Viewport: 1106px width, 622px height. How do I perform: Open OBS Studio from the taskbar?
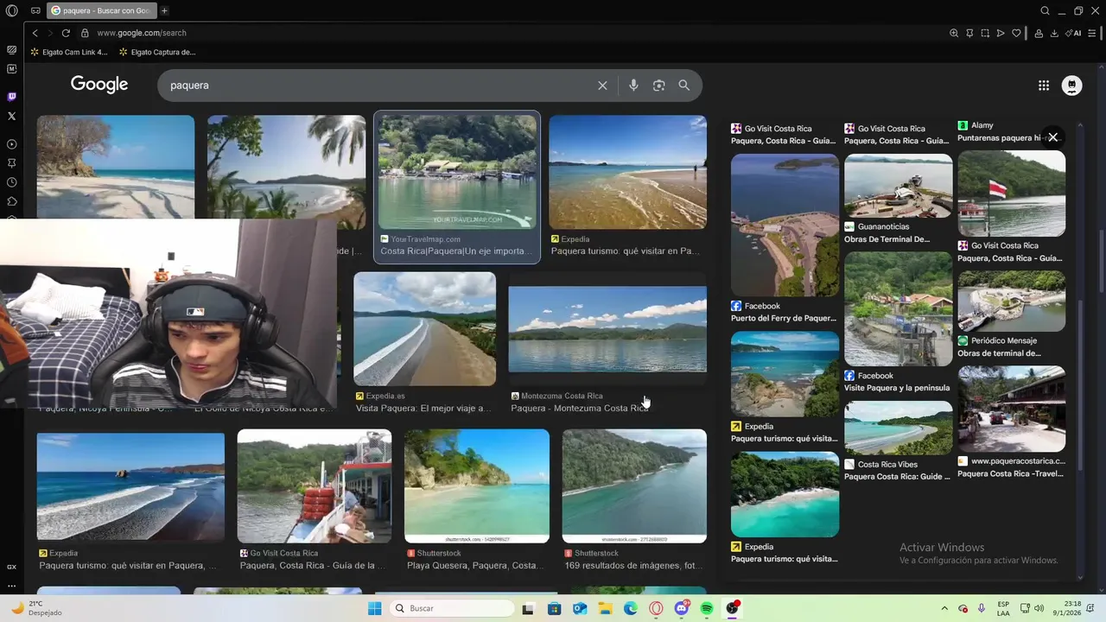tap(733, 608)
